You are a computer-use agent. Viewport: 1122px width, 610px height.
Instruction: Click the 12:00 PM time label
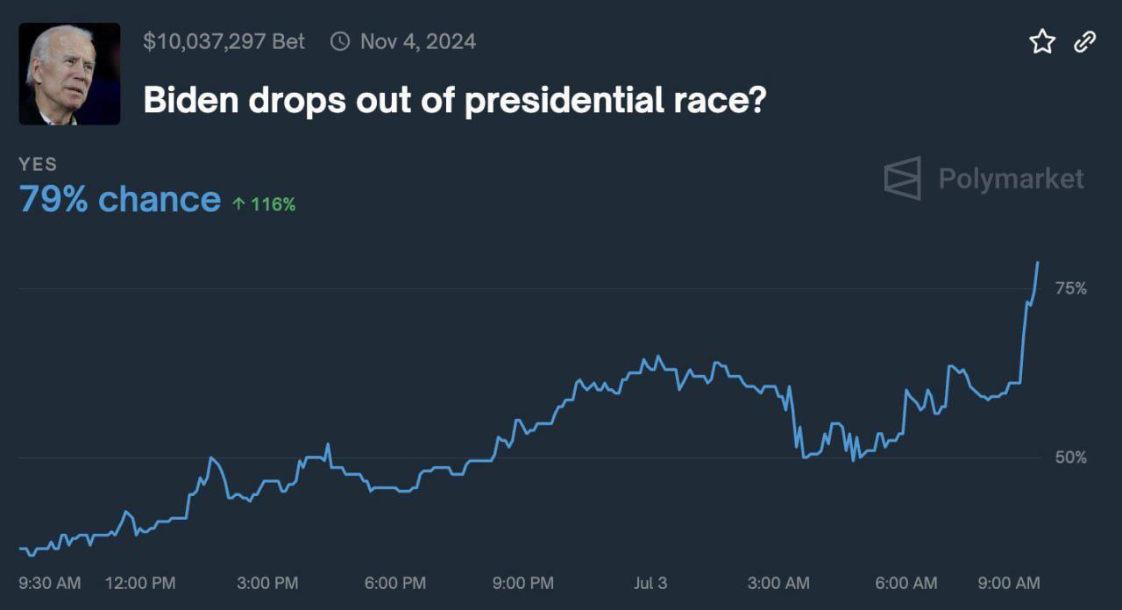coord(140,583)
